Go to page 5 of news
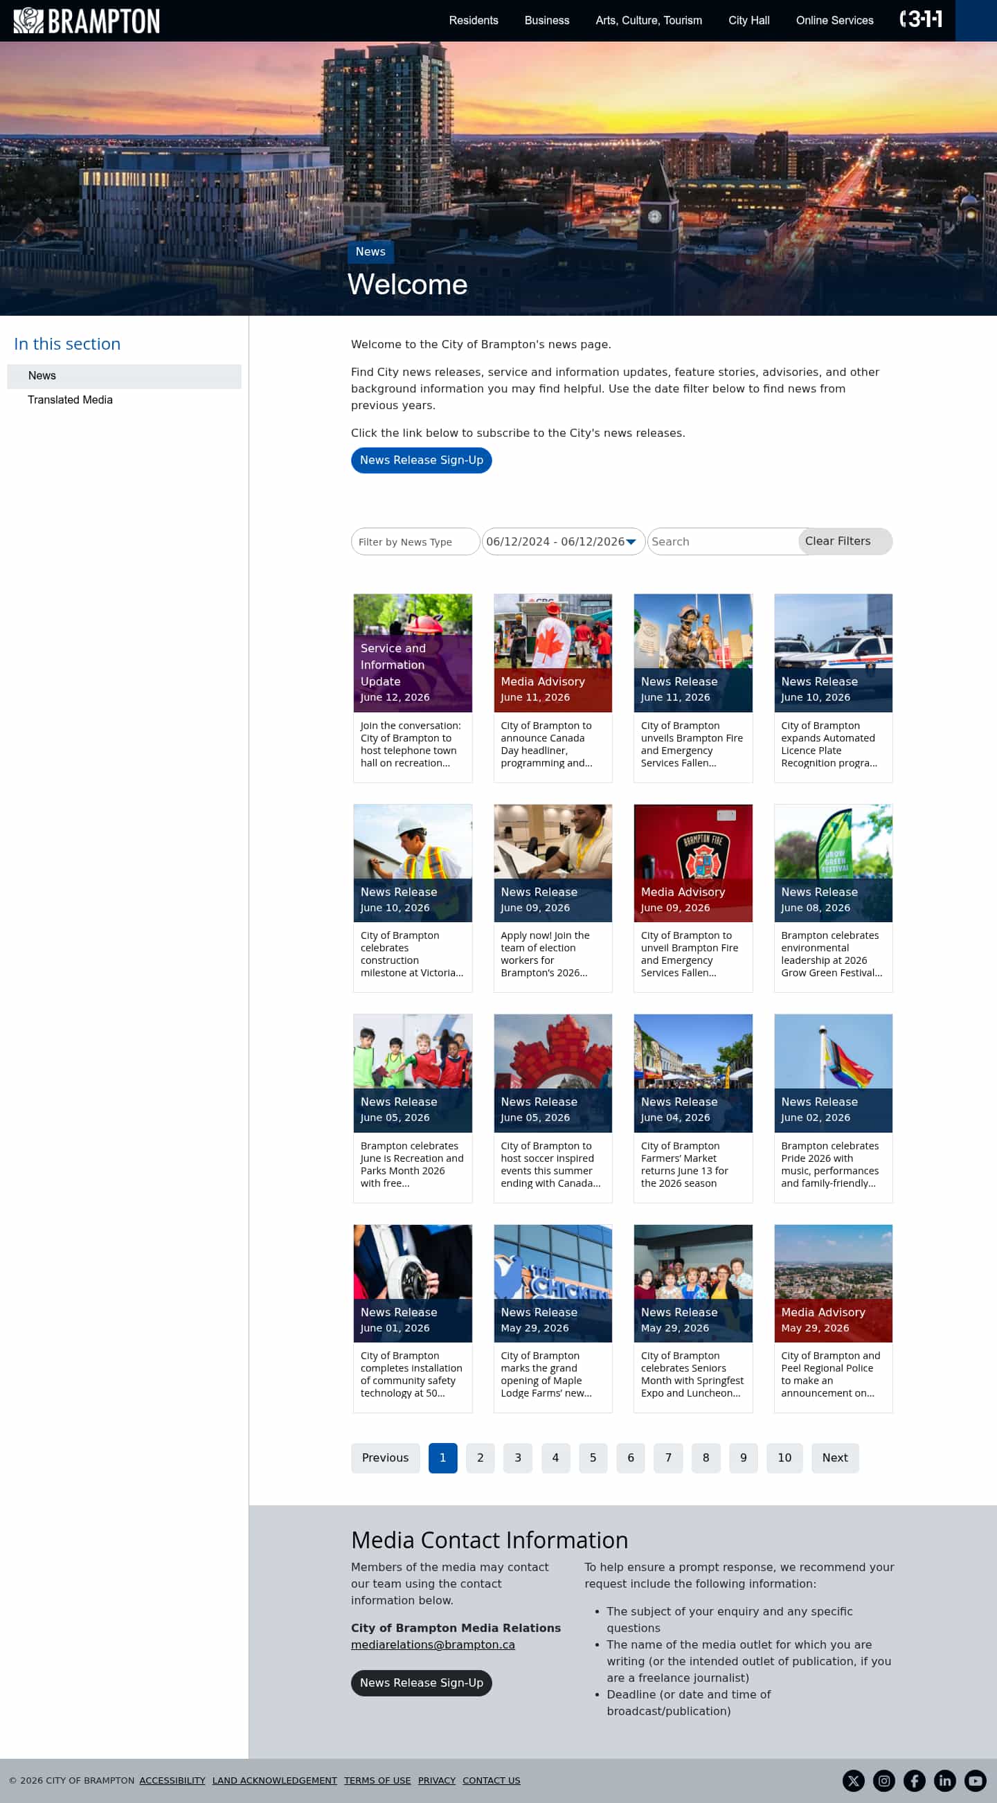 [593, 1458]
